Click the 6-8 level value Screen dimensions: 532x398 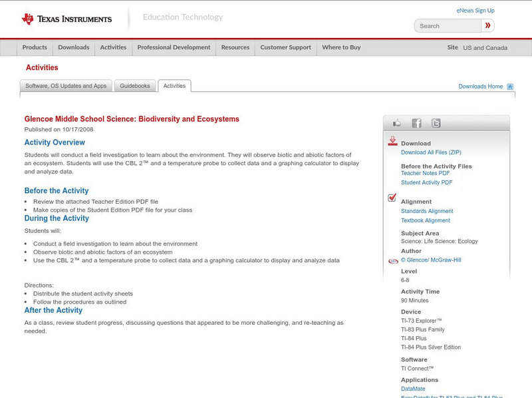tap(405, 280)
